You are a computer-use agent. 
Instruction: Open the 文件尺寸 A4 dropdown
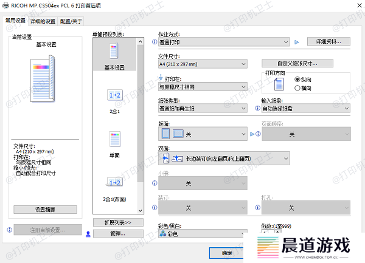click(203, 64)
